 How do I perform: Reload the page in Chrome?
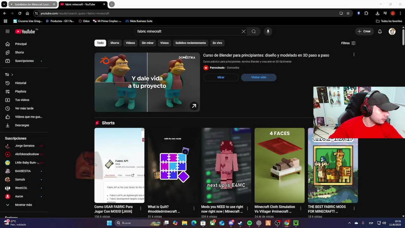20,13
